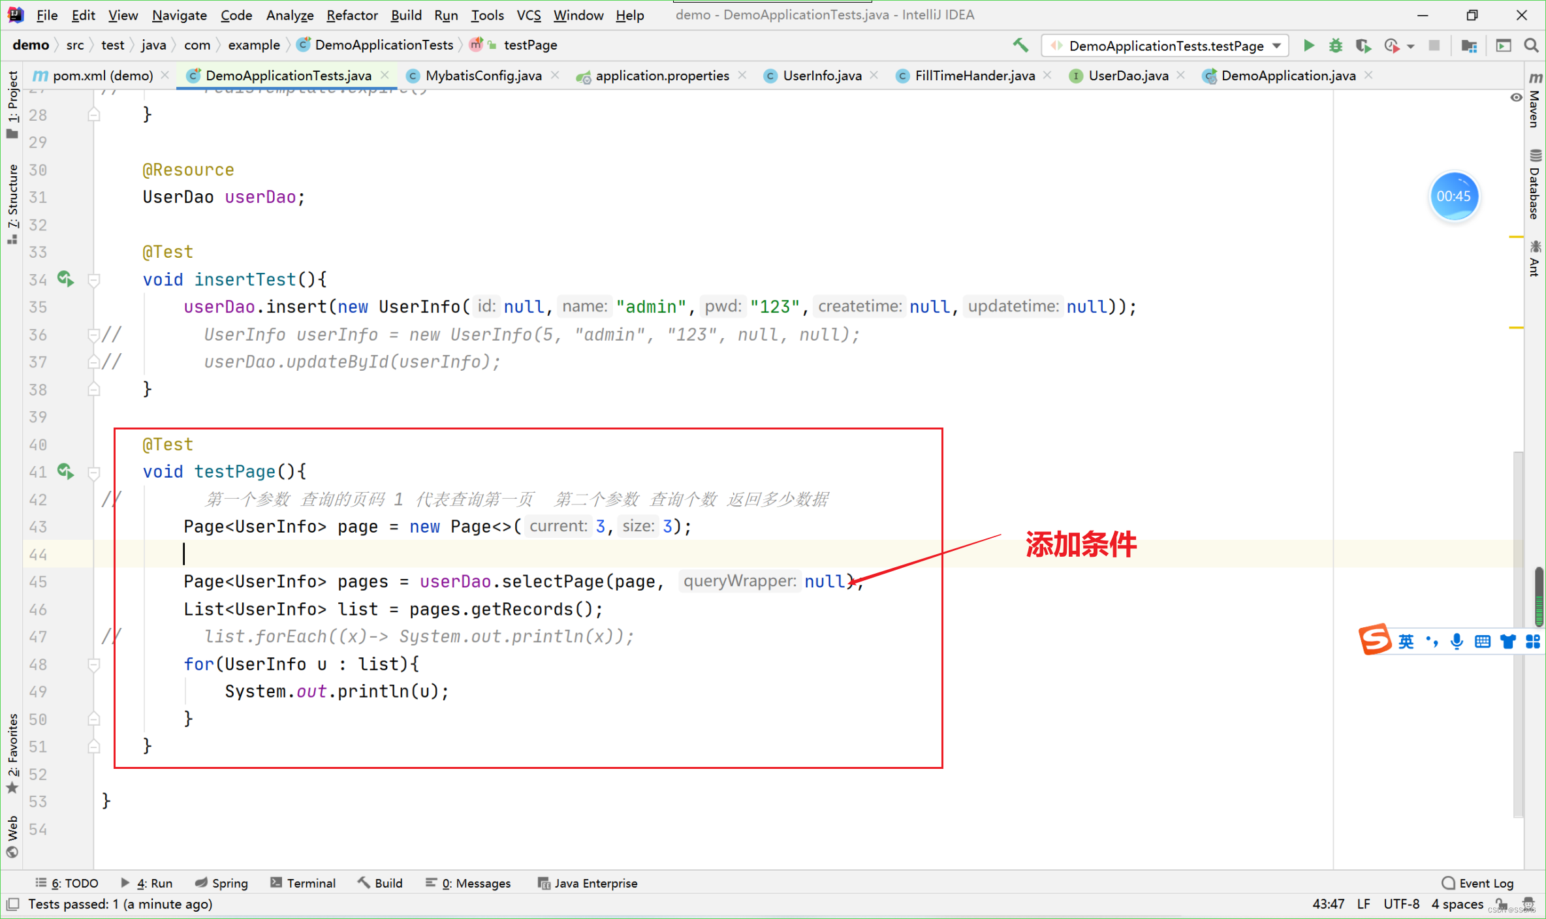This screenshot has height=919, width=1546.
Task: Open the Messages tool window
Action: point(468,883)
